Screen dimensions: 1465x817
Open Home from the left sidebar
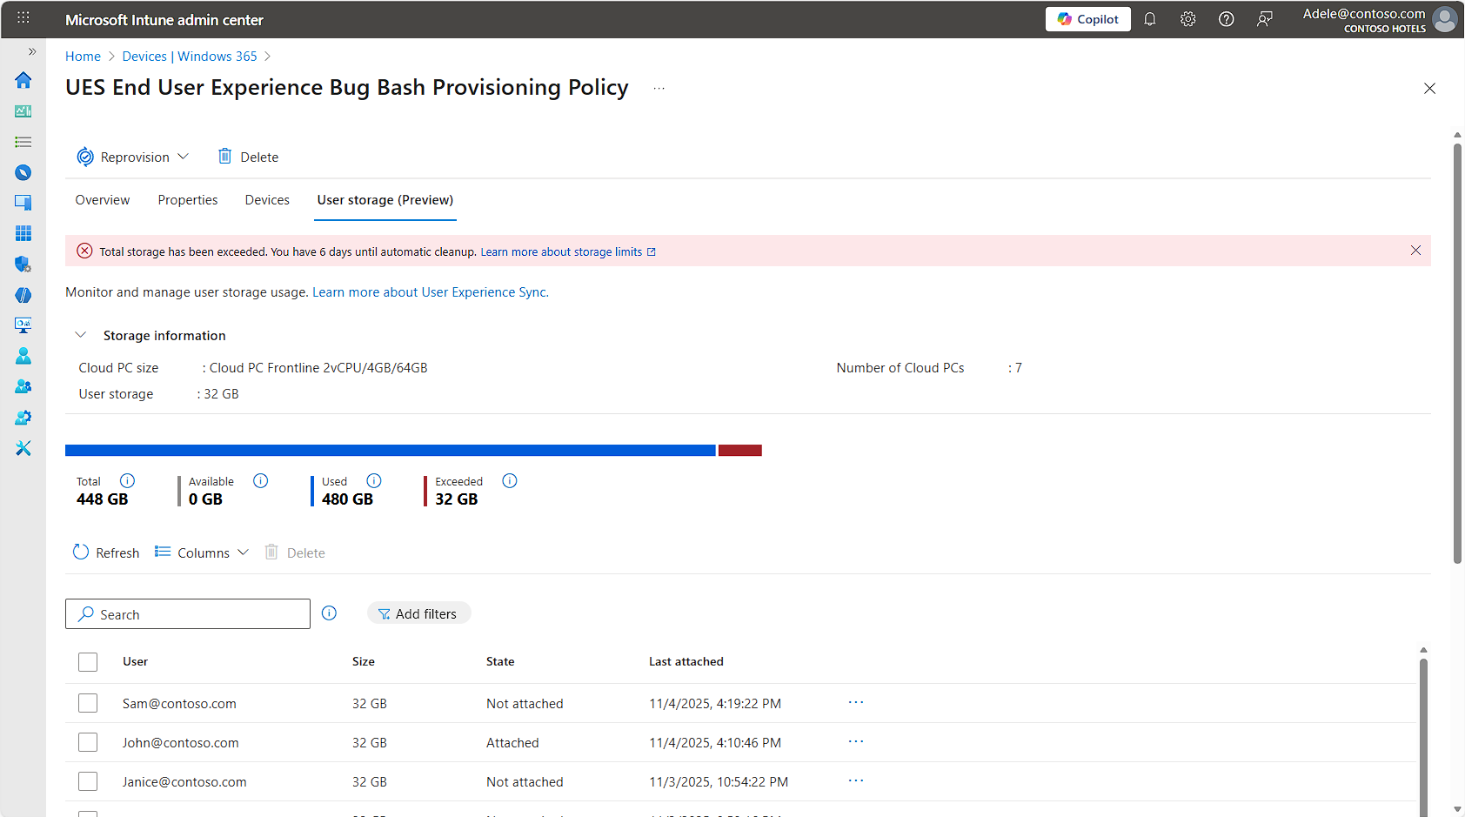tap(23, 80)
